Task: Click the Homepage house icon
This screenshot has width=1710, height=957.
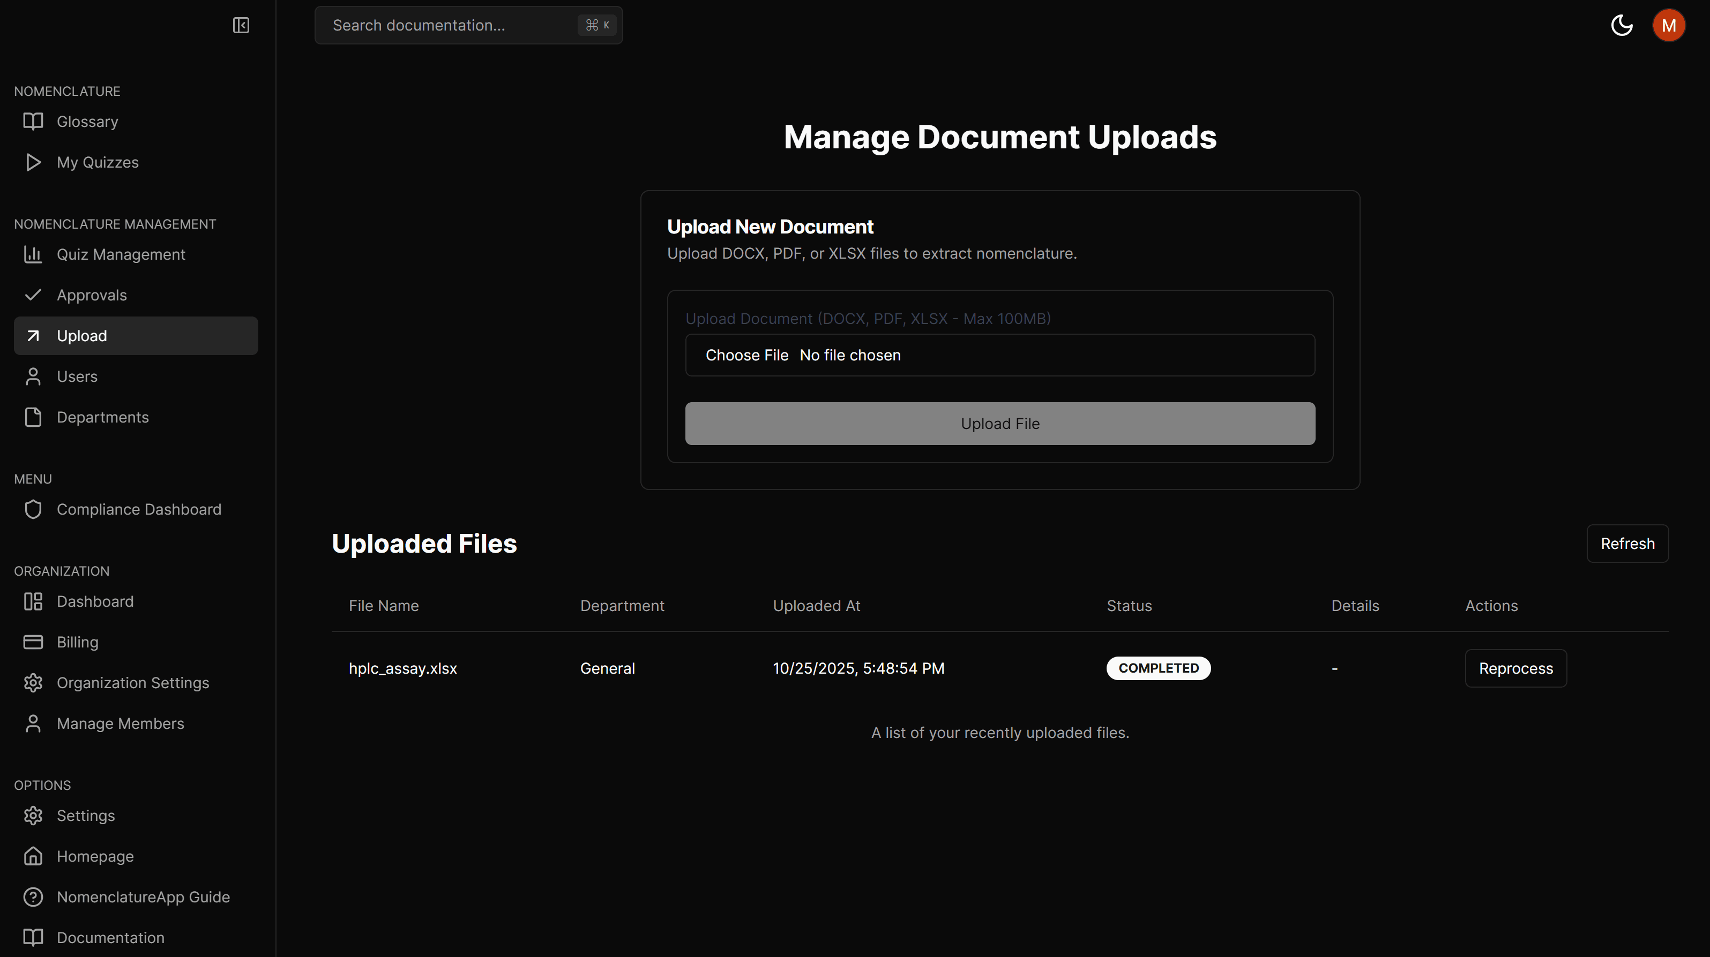Action: tap(33, 856)
